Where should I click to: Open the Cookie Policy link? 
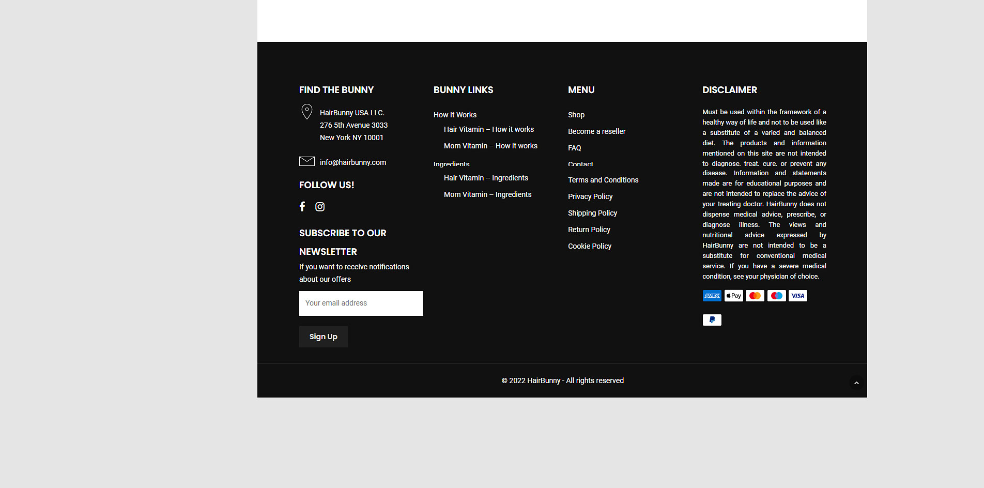[590, 246]
